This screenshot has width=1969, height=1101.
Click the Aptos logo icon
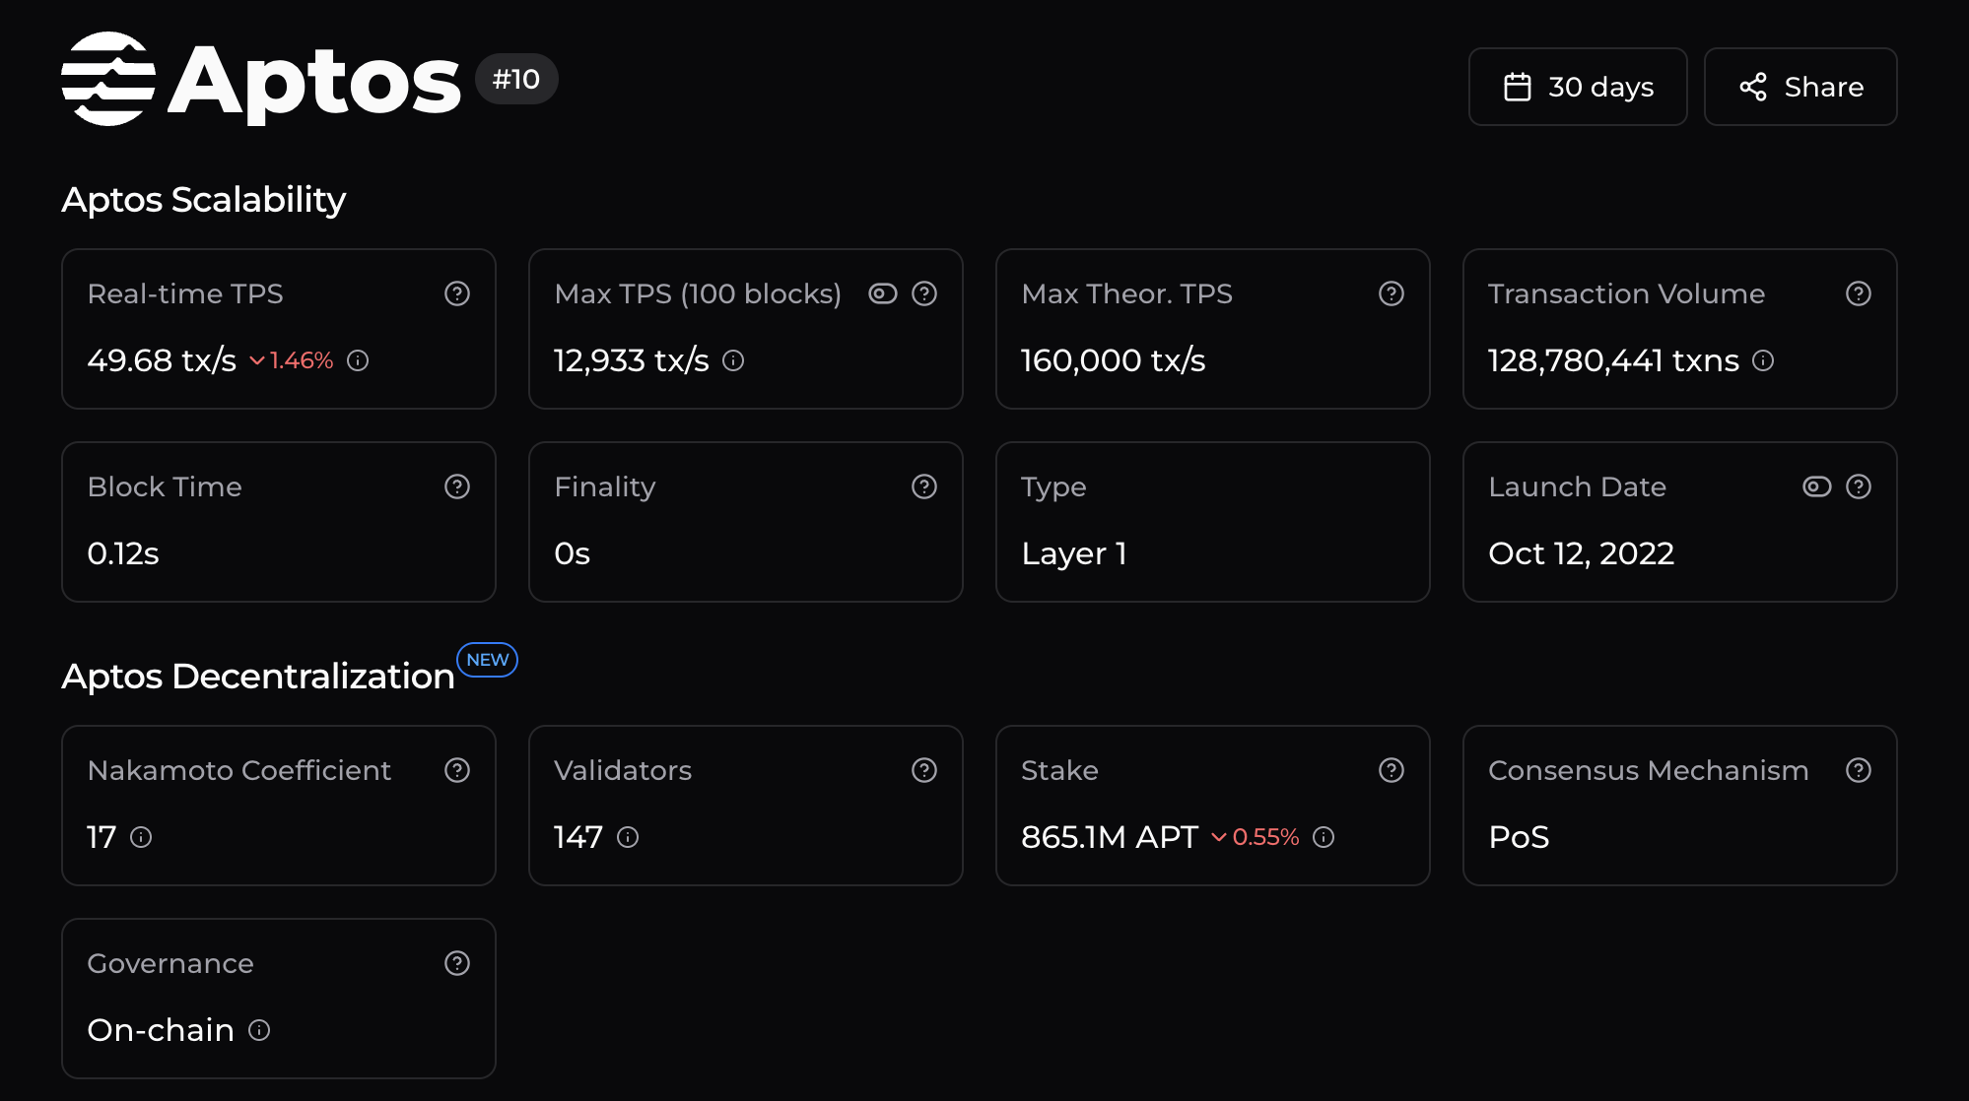click(x=108, y=79)
